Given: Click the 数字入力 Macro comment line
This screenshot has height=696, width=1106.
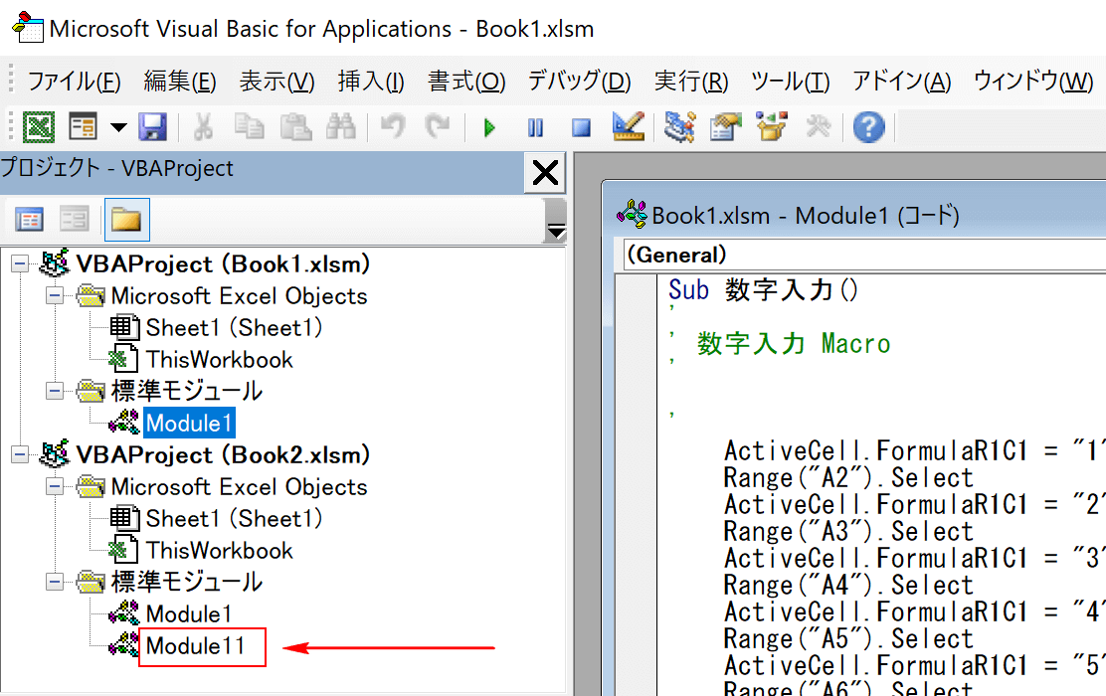Looking at the screenshot, I should tap(794, 344).
